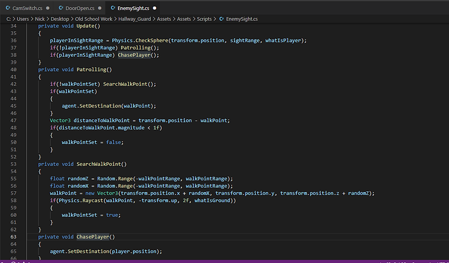The height and width of the screenshot is (263, 449).
Task: Click the C# icon on the EnemySight.cs tab
Action: pyautogui.click(x=113, y=8)
